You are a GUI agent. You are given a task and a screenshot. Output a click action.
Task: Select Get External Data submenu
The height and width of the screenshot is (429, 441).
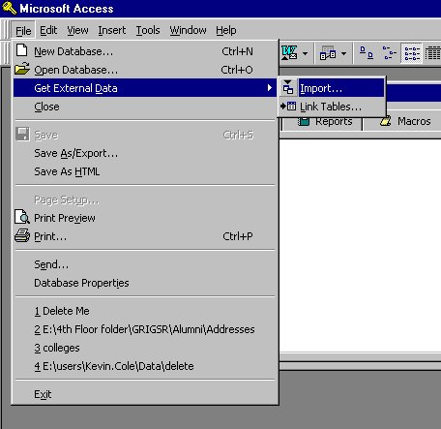point(145,88)
